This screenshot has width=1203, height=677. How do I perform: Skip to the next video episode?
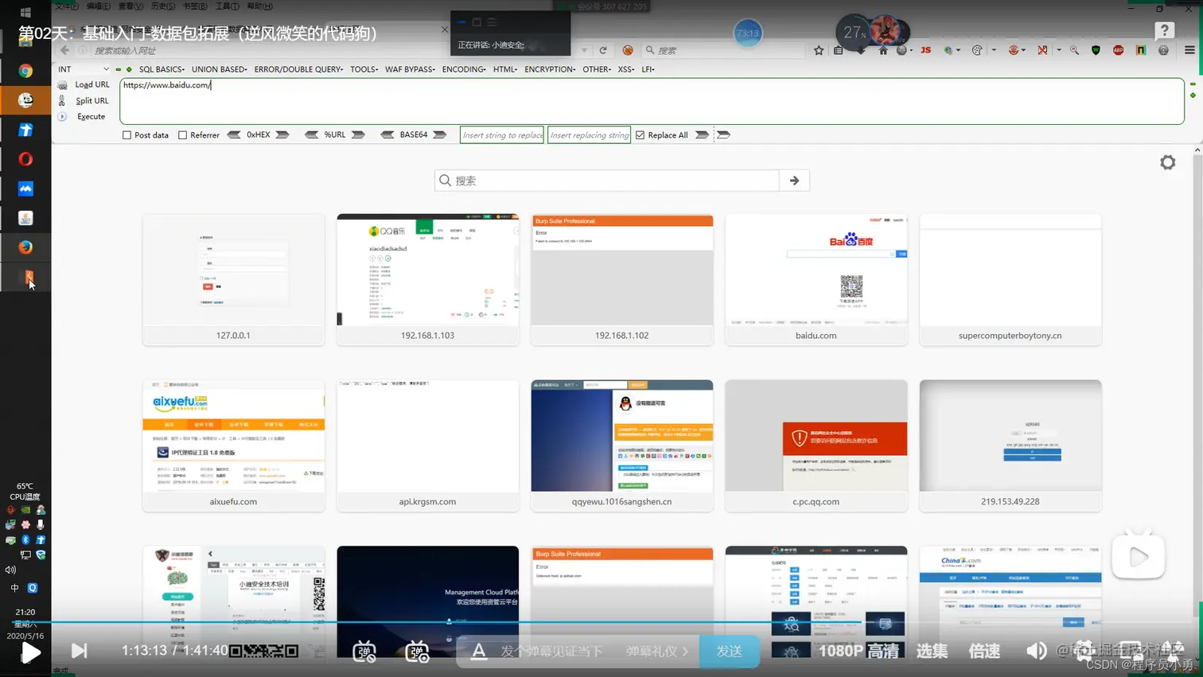point(79,651)
